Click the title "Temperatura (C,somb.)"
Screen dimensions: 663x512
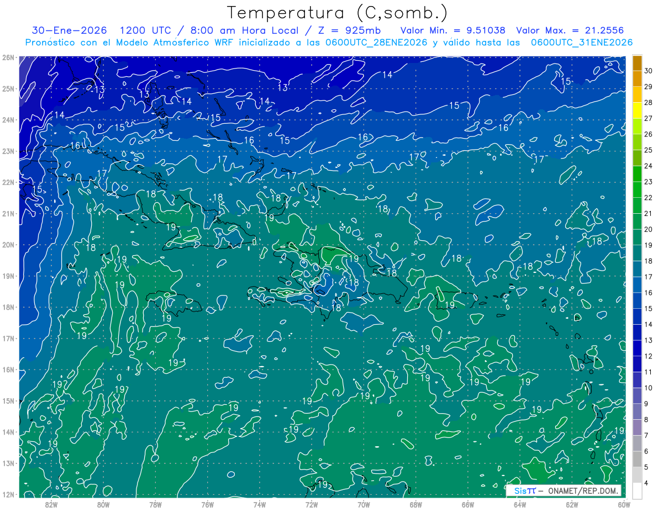338,13
